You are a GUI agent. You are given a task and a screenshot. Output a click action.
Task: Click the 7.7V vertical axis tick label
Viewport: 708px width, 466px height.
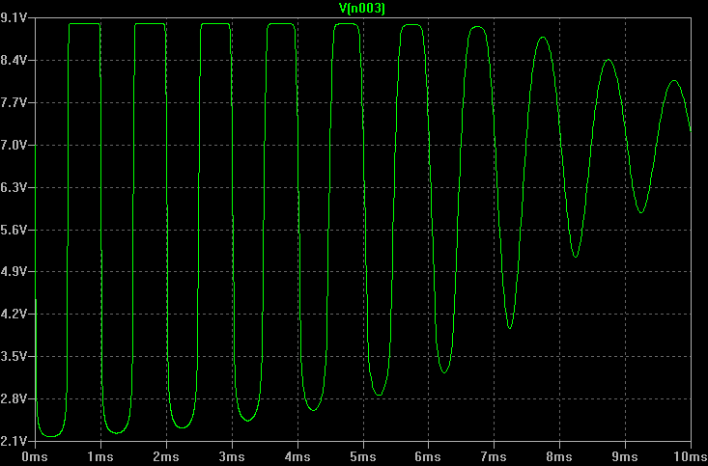click(16, 102)
